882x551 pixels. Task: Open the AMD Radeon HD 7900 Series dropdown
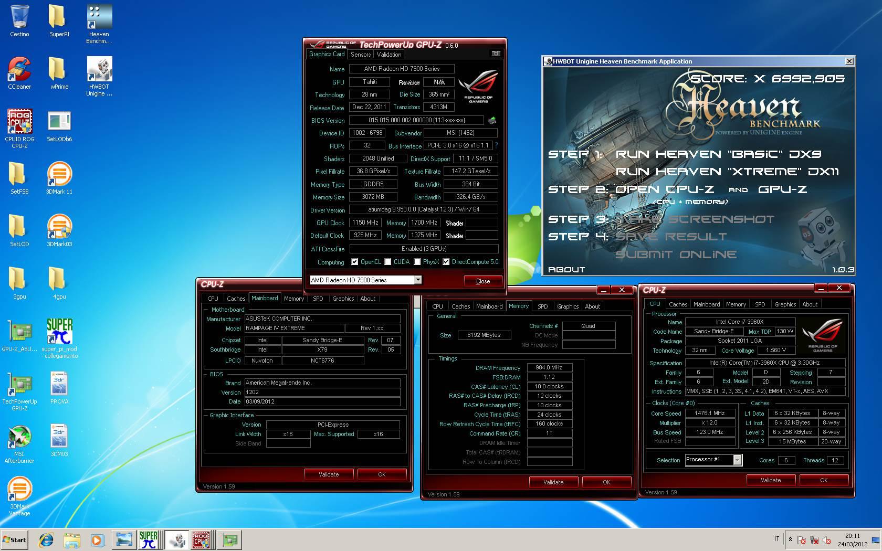point(418,280)
